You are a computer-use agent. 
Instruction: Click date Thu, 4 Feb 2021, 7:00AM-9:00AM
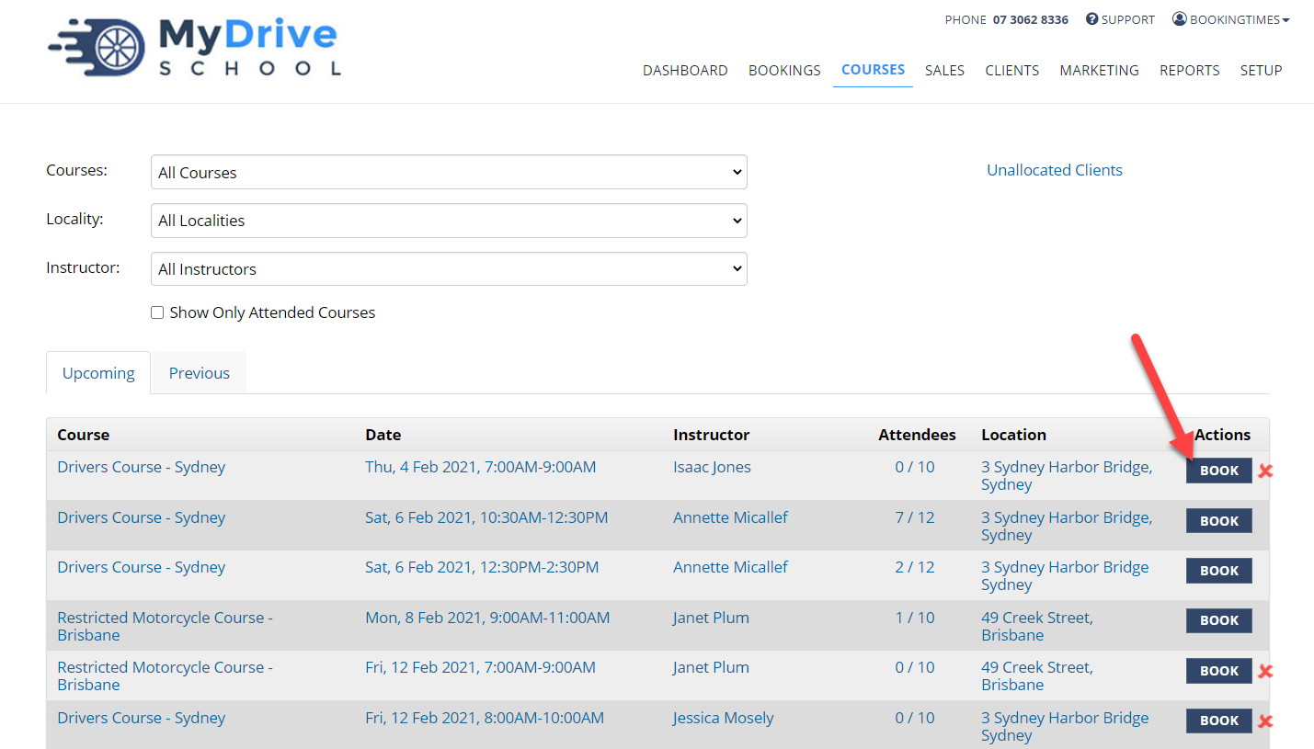[x=480, y=467]
